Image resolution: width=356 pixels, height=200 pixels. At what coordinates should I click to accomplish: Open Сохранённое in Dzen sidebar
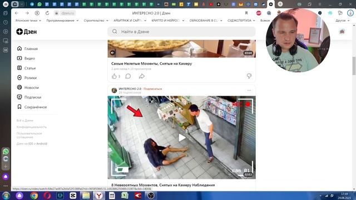click(32, 107)
